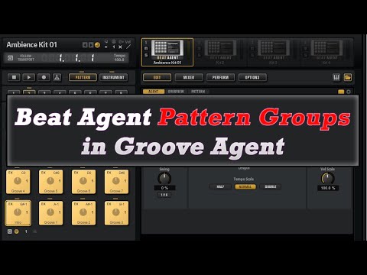This screenshot has height=275, width=367.
Task: Load the next kit with right arrow
Action: pos(91,45)
